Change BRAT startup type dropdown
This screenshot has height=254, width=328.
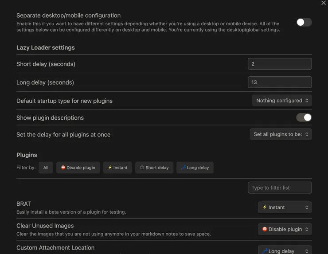click(x=285, y=207)
